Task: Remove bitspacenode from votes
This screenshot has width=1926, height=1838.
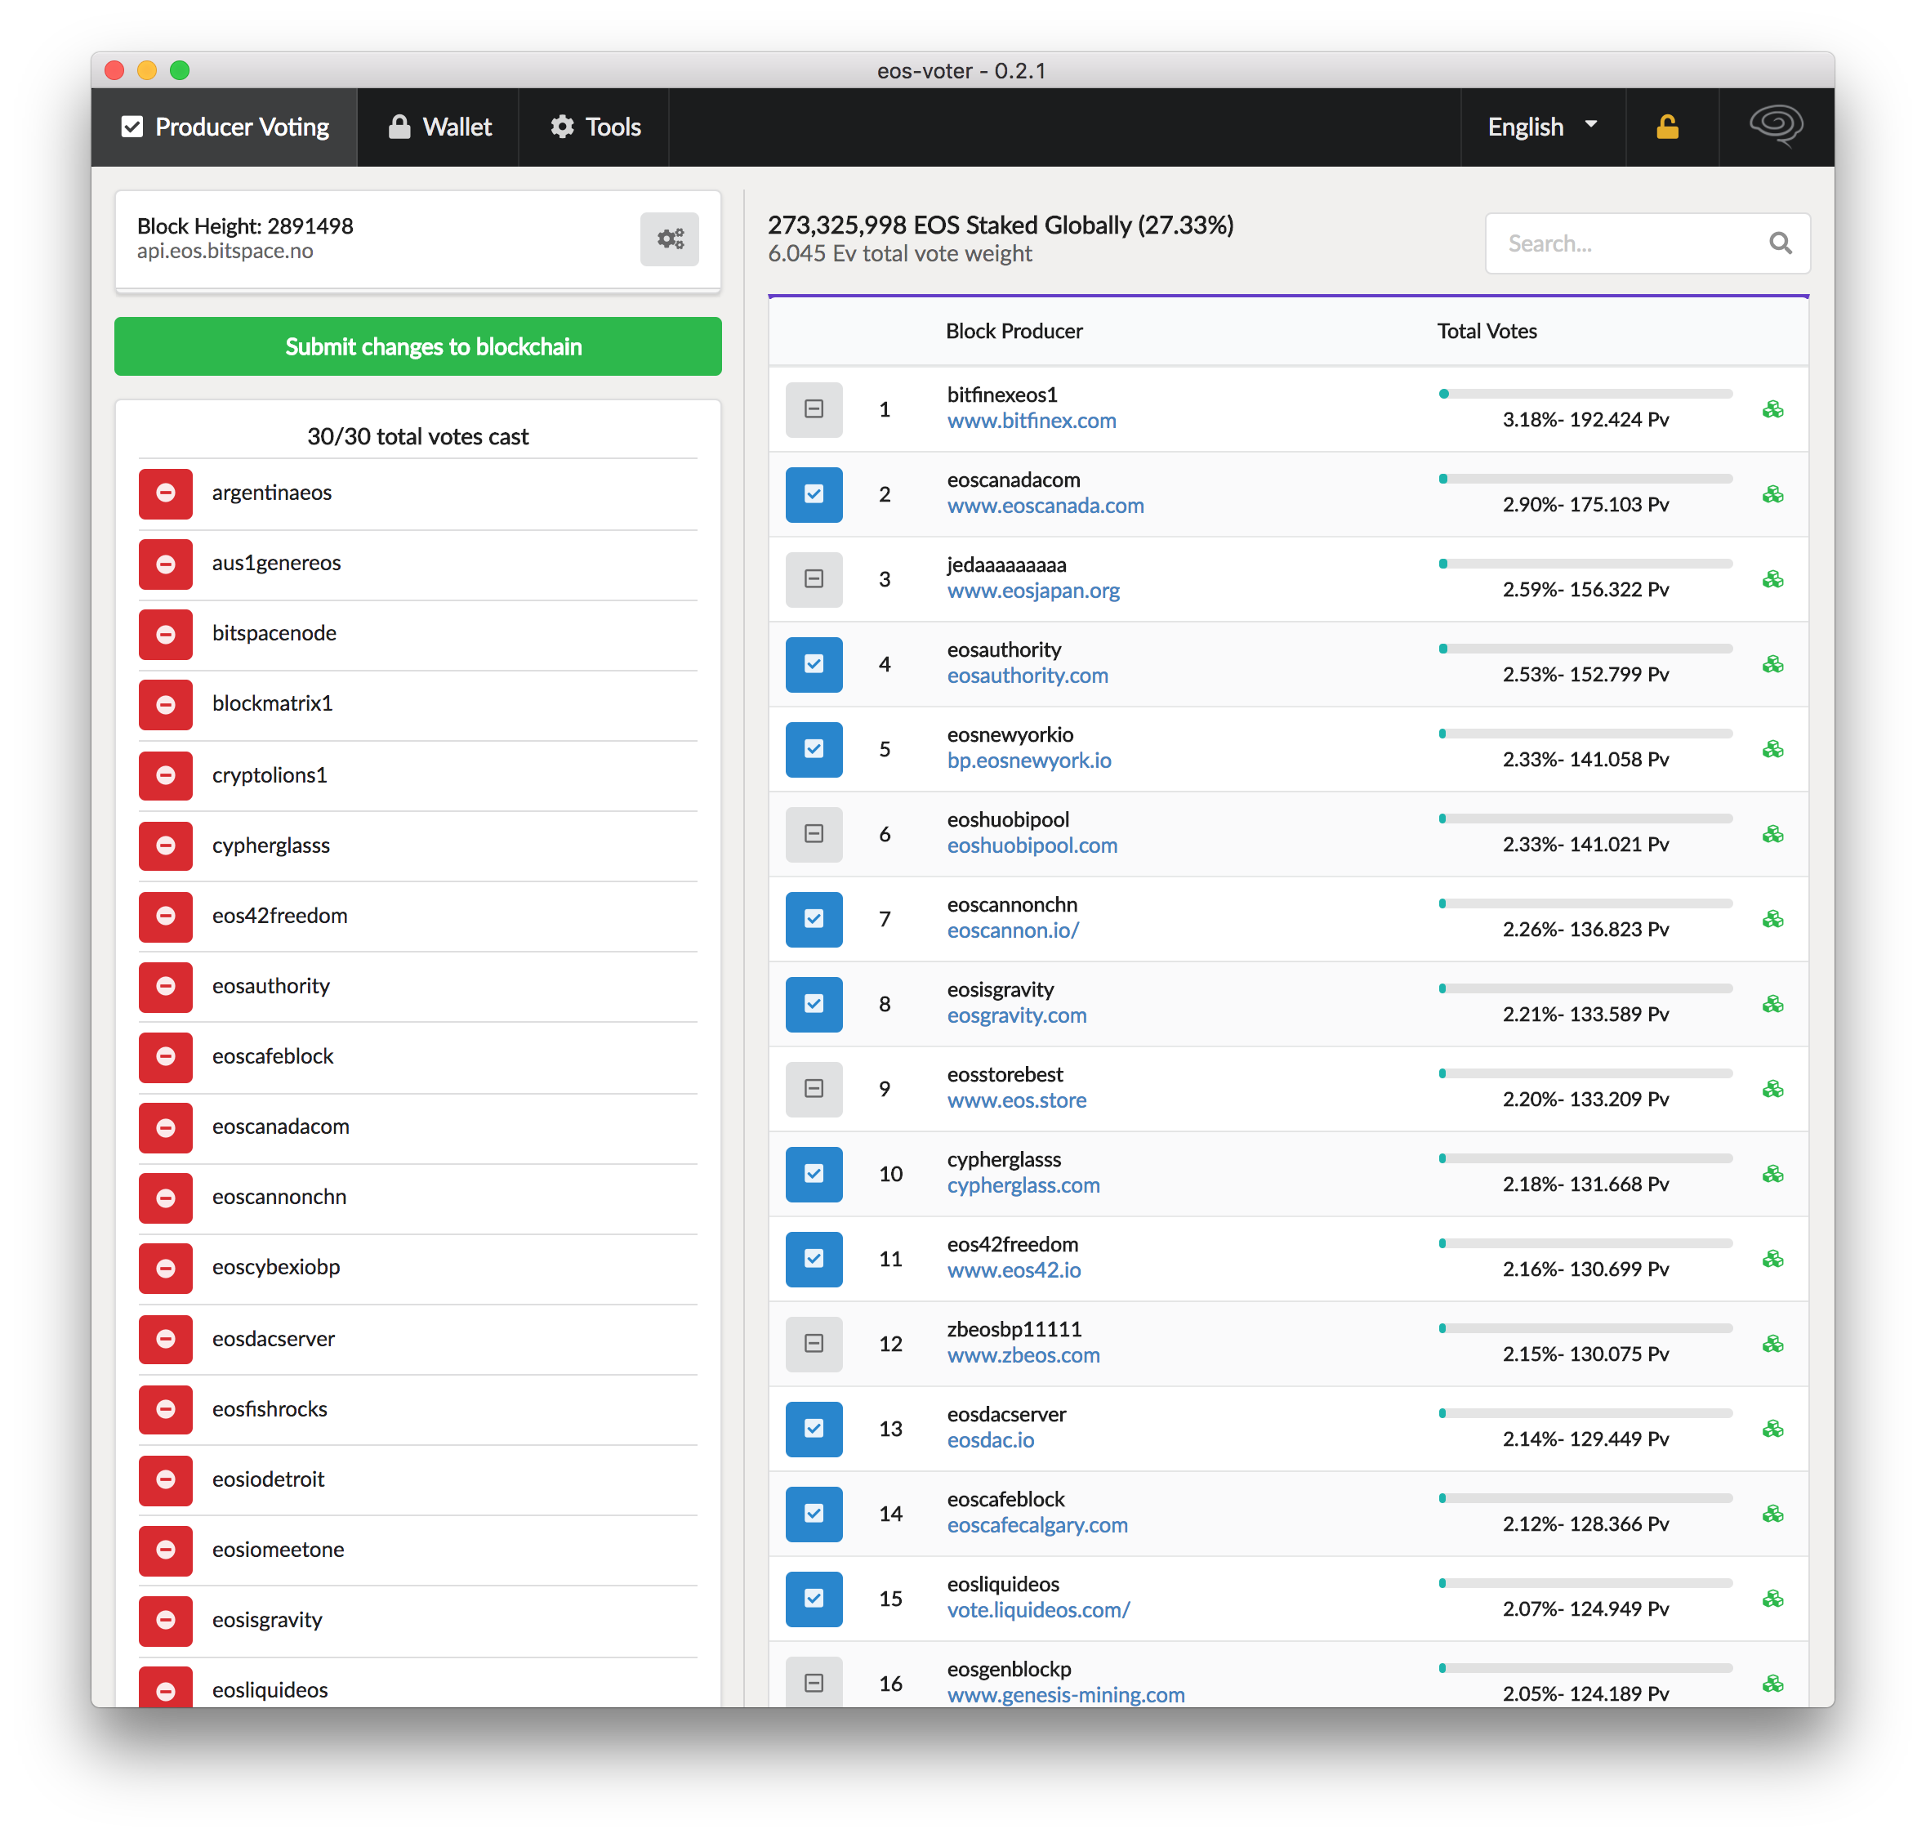Action: pos(166,634)
